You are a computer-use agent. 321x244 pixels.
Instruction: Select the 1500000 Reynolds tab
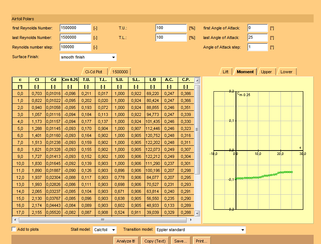[x=120, y=72]
